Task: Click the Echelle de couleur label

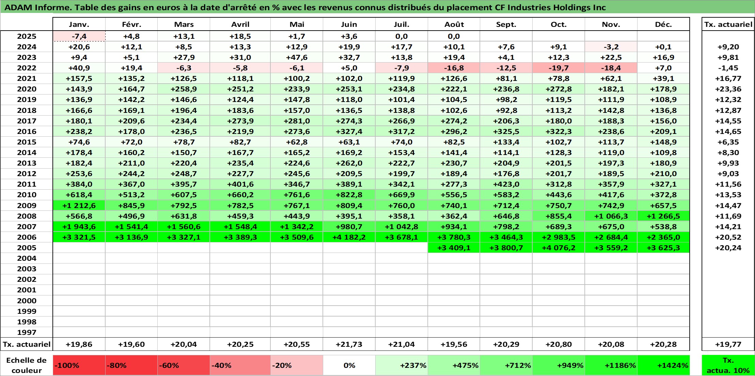Action: [x=27, y=365]
